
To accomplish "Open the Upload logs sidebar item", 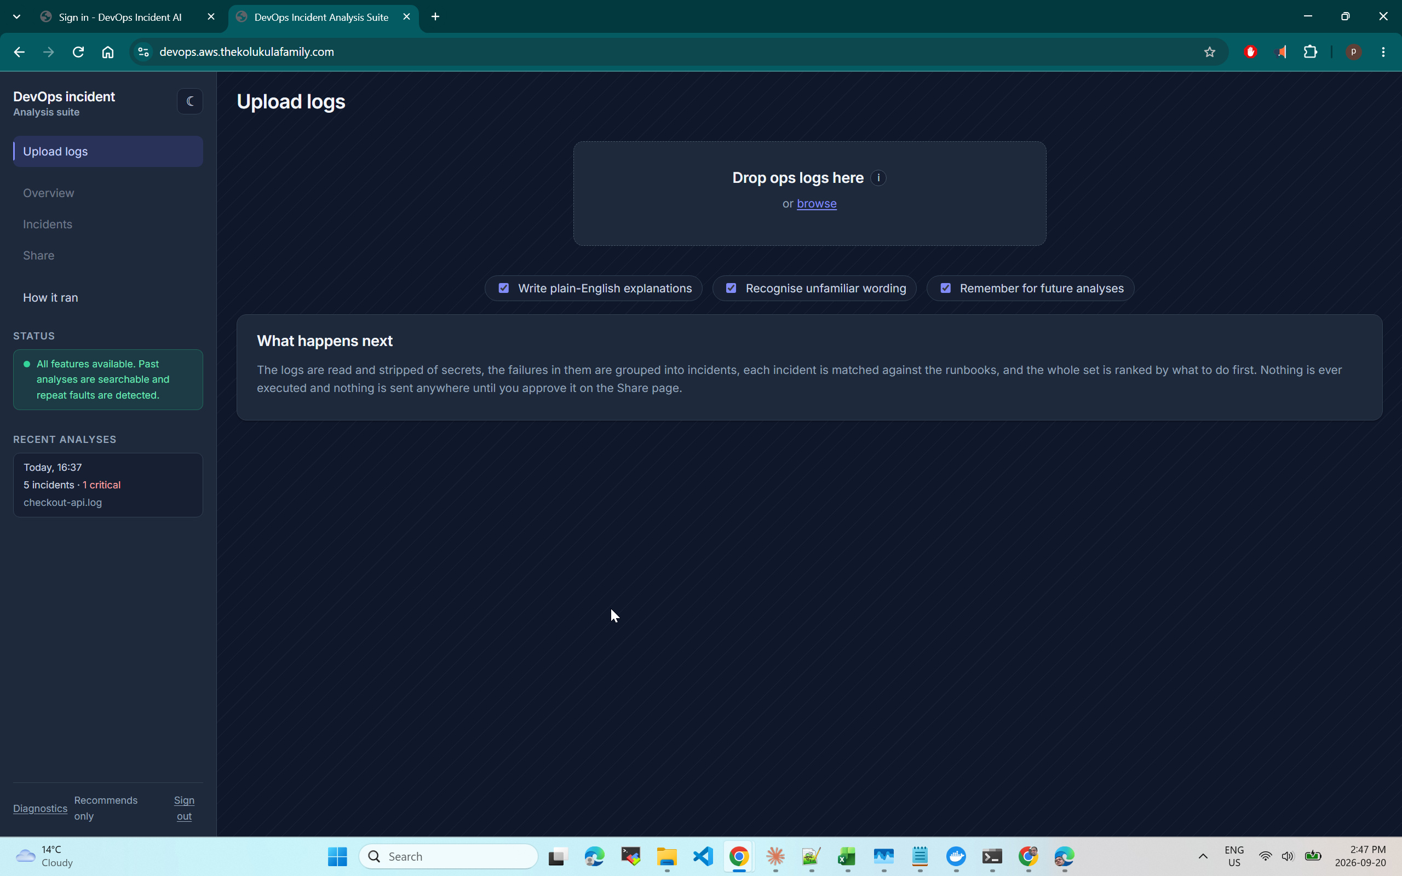I will pyautogui.click(x=108, y=151).
